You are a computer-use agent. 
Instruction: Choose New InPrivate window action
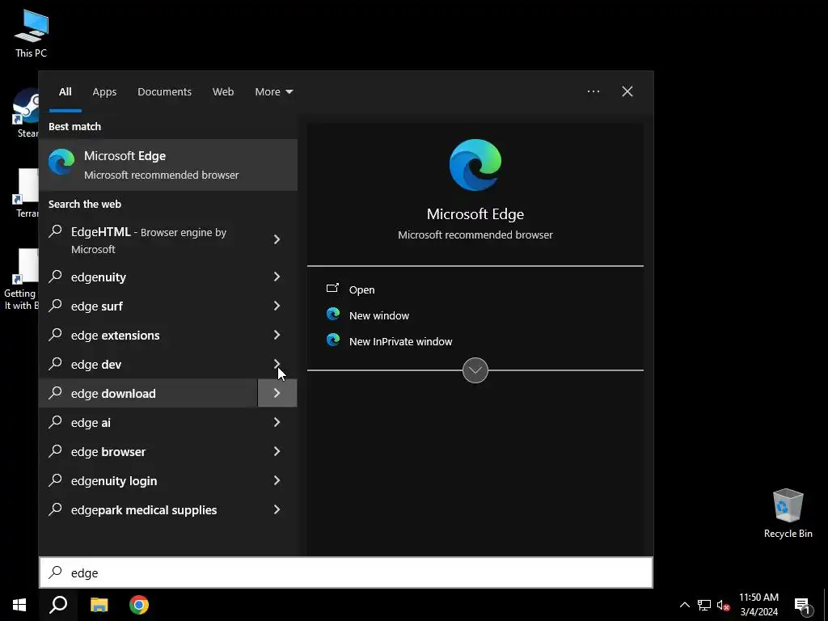click(x=401, y=342)
